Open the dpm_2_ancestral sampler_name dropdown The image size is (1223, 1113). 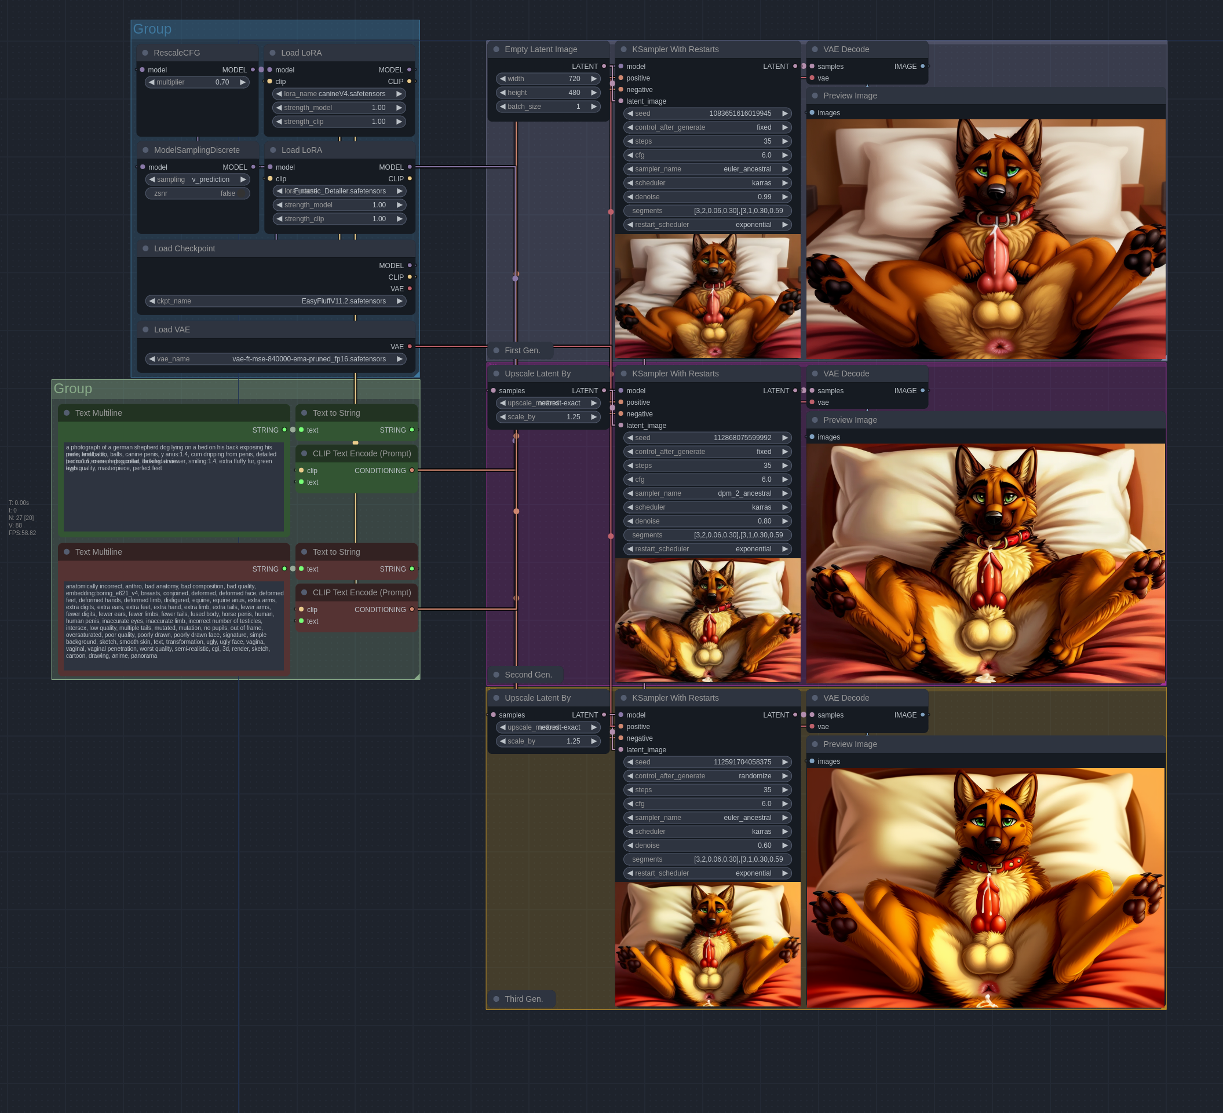click(707, 493)
